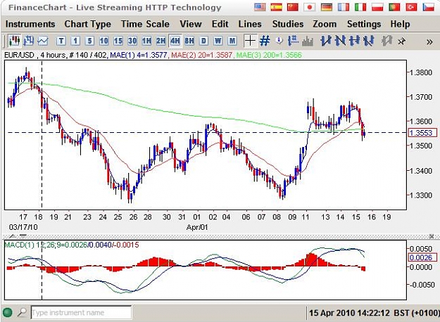The image size is (440, 322).
Task: Click the MAE(2) 20=1.3587 label
Action: pyautogui.click(x=201, y=55)
